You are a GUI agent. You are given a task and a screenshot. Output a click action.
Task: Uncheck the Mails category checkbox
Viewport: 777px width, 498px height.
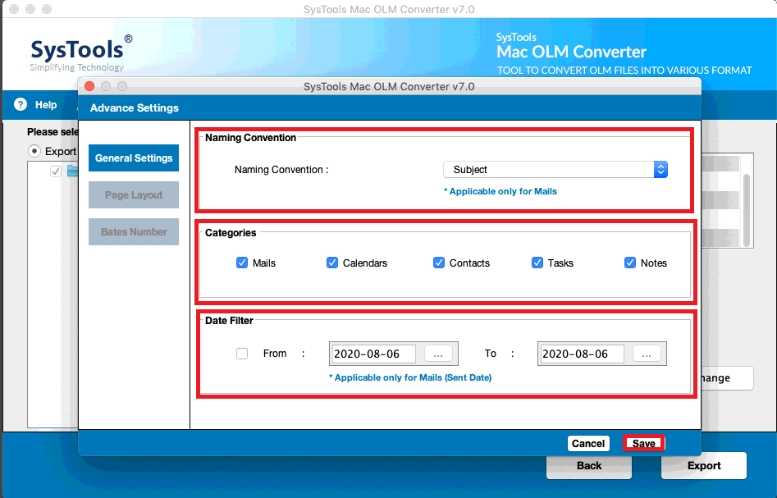point(242,263)
